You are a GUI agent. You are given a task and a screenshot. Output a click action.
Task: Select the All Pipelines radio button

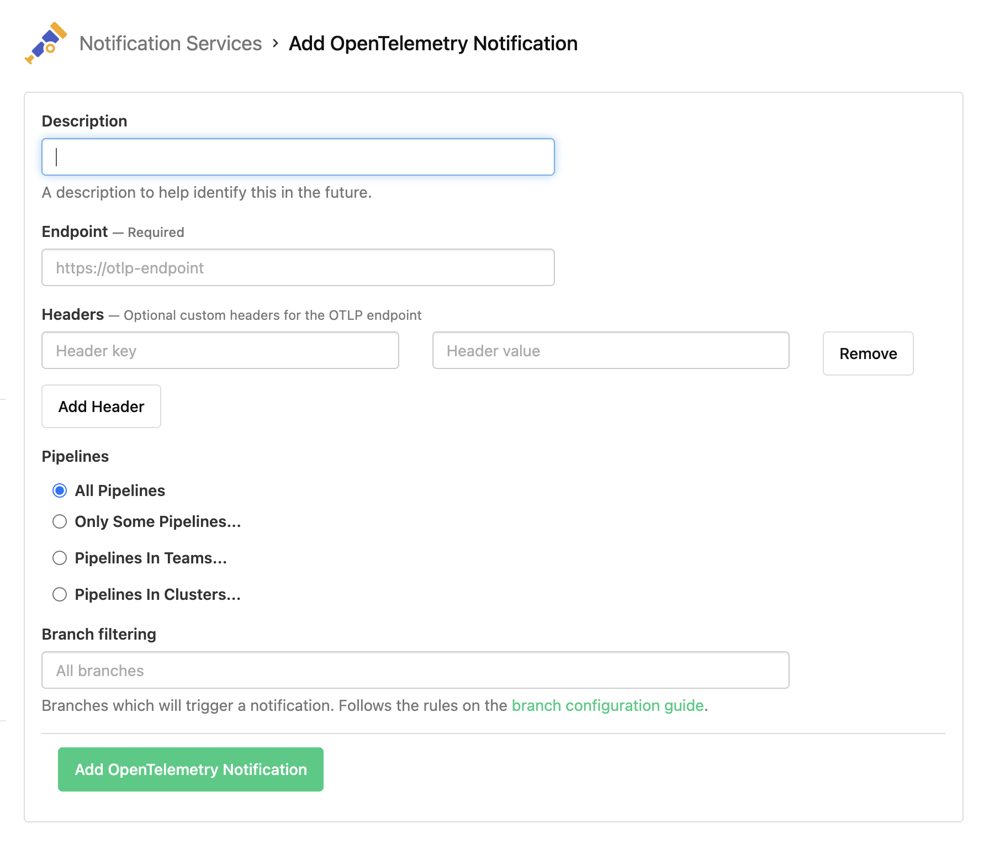(x=60, y=490)
